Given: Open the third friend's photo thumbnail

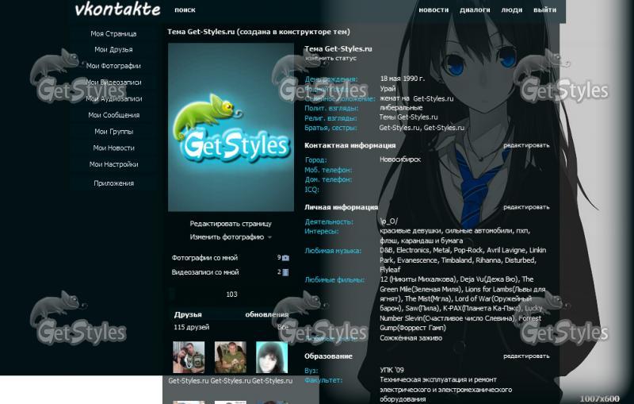Looking at the screenshot, I should (x=271, y=357).
